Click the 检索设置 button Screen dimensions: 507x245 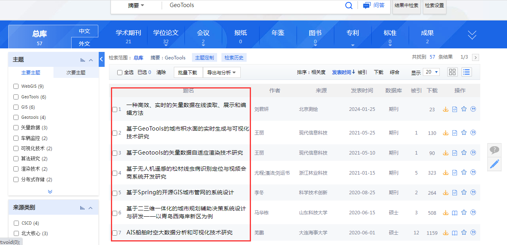434,6
